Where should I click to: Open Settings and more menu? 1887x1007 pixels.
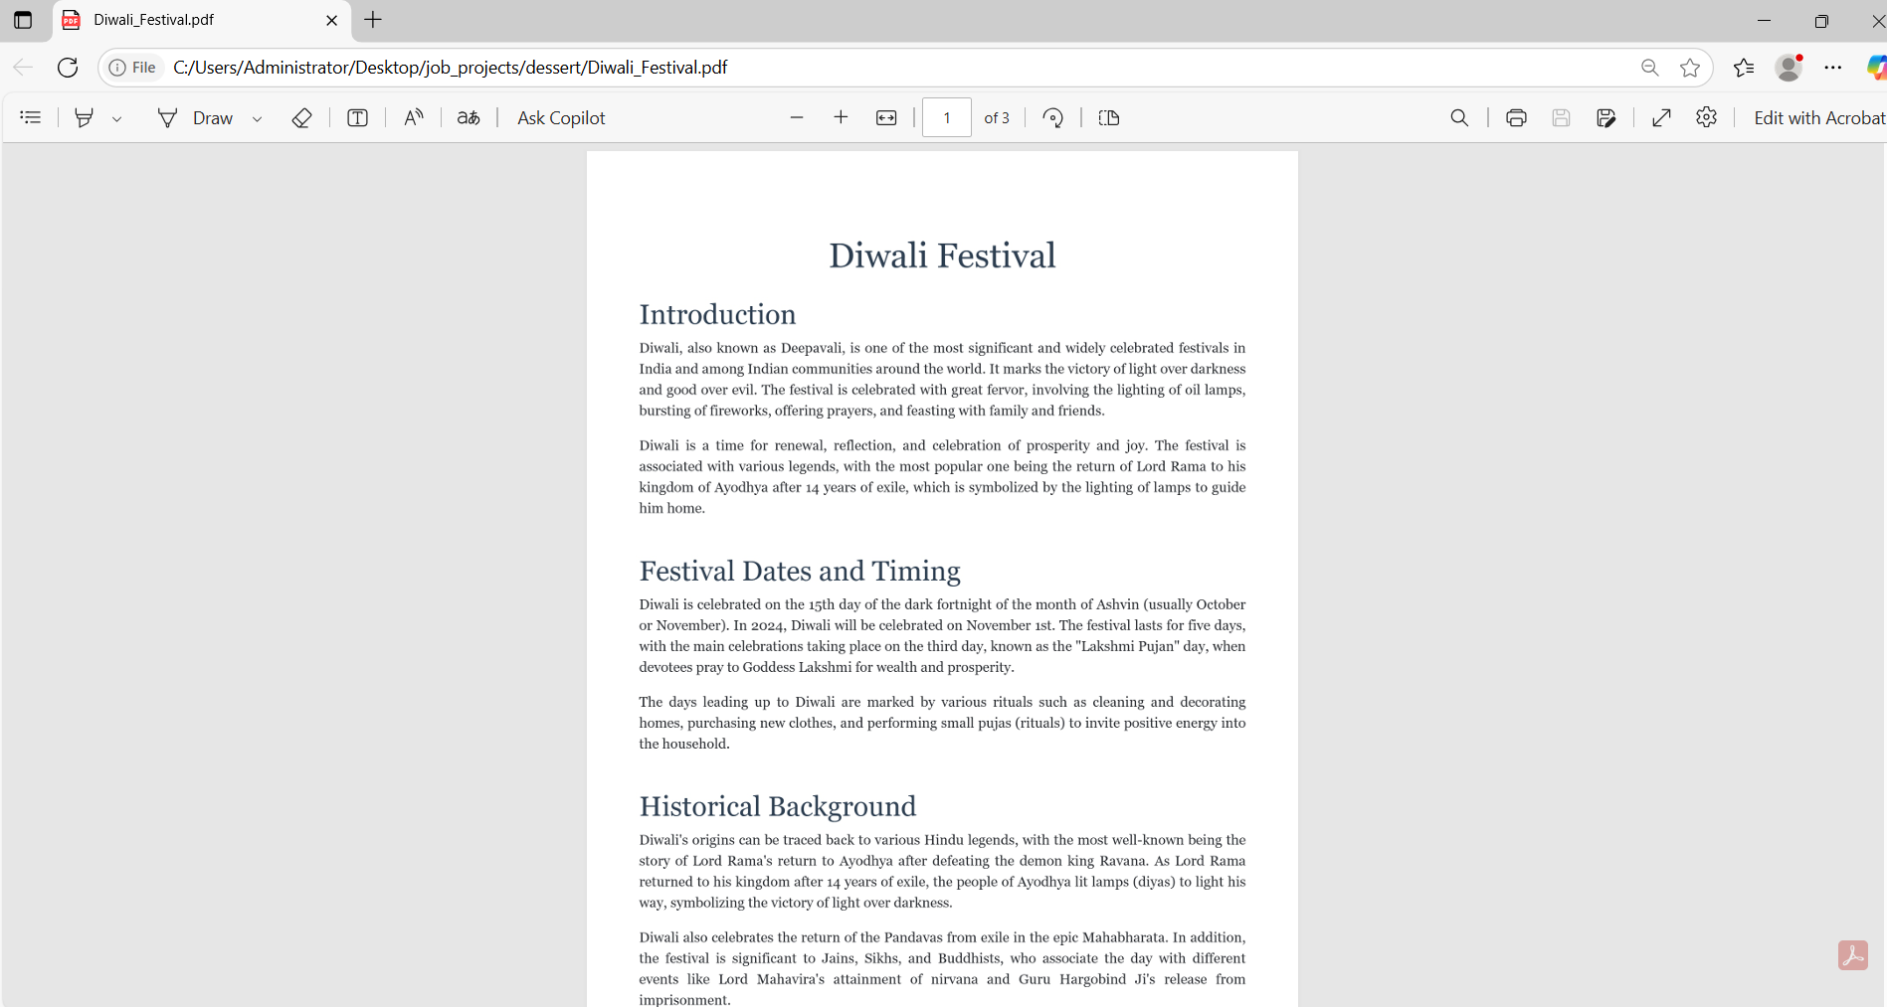[x=1833, y=68]
